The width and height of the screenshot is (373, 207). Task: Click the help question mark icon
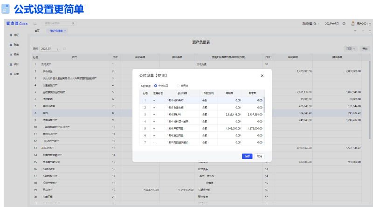point(344,23)
